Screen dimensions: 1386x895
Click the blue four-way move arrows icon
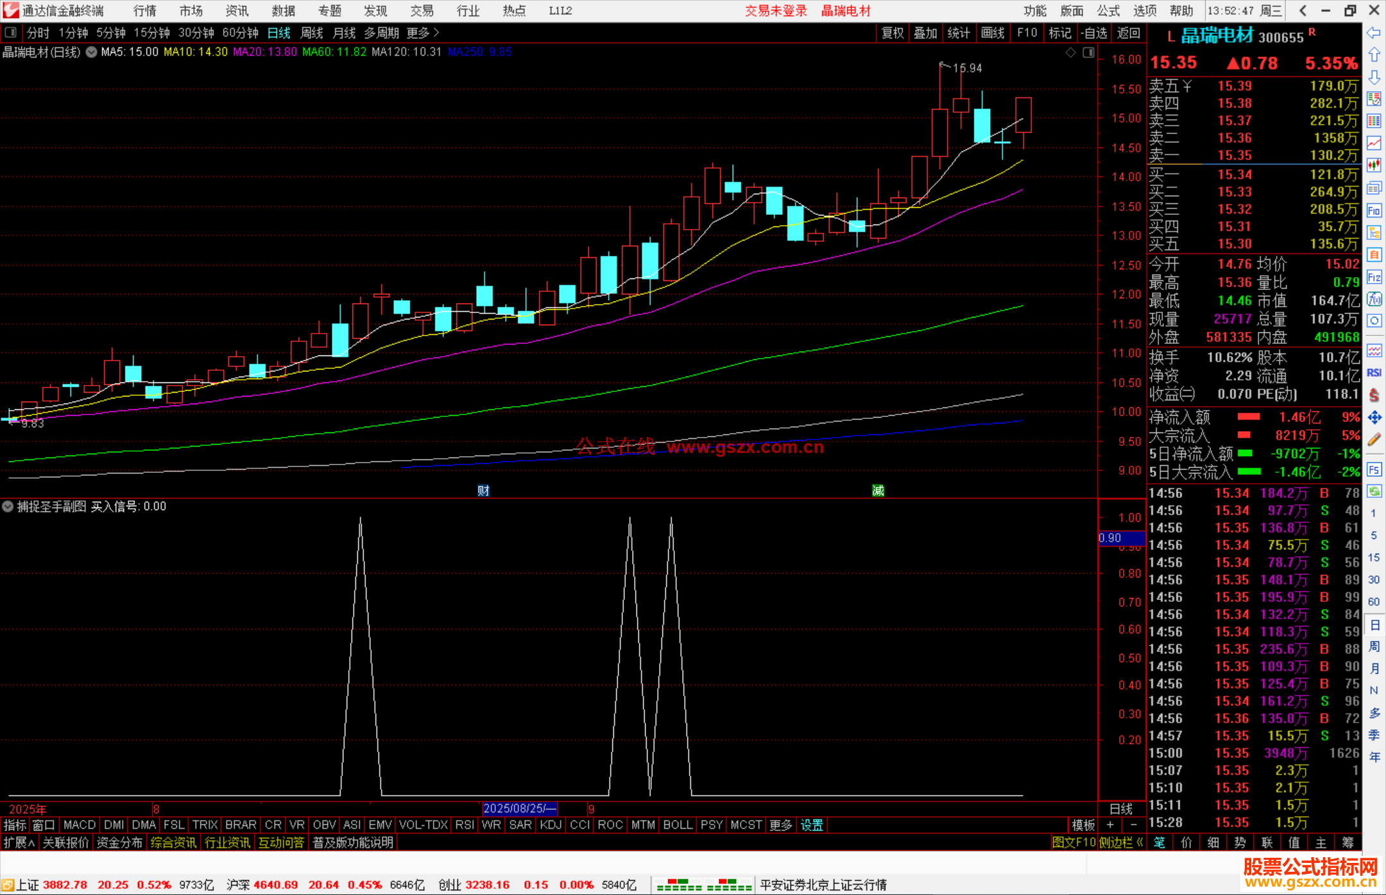[x=1374, y=418]
